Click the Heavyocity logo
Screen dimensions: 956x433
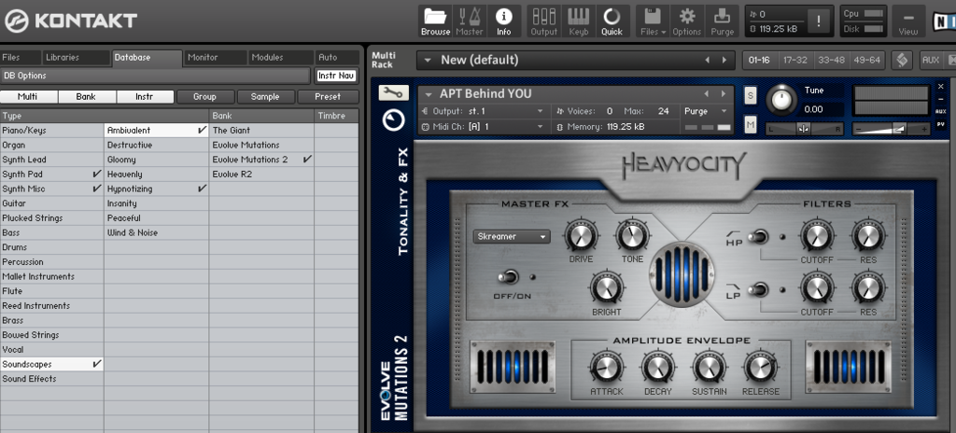click(682, 167)
